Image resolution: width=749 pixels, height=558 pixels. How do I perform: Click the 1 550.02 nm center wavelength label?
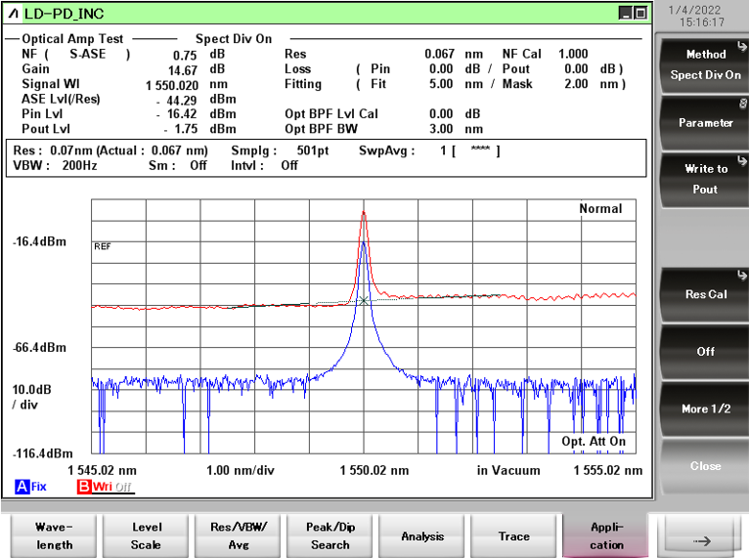coord(374,470)
